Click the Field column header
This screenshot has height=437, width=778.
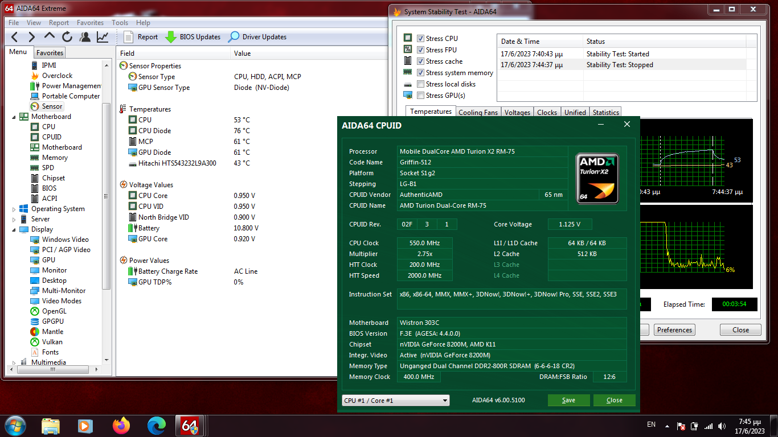(173, 53)
